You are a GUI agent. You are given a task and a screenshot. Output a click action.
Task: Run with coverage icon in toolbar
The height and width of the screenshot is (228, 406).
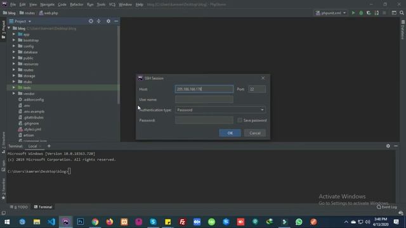point(369,13)
